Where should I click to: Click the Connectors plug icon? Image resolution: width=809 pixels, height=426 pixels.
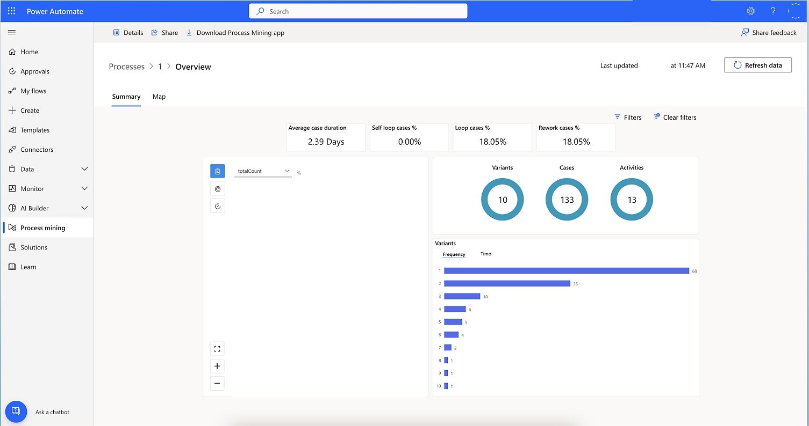pyautogui.click(x=12, y=150)
